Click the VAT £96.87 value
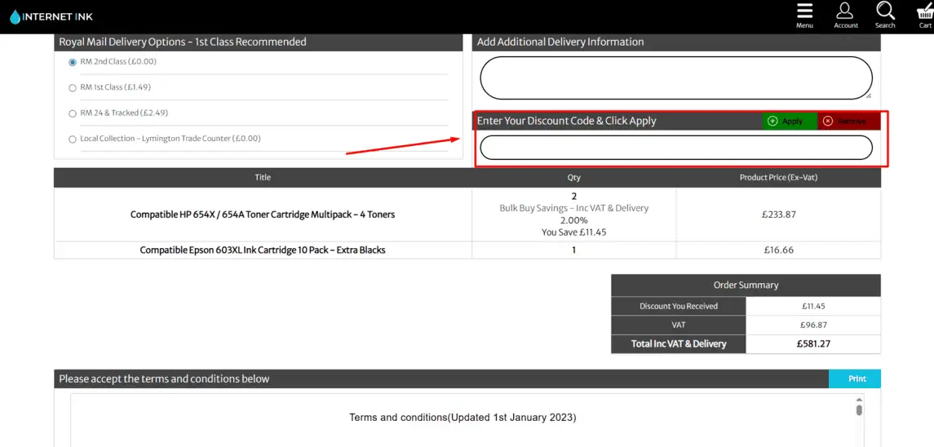The height and width of the screenshot is (447, 934). coord(813,325)
